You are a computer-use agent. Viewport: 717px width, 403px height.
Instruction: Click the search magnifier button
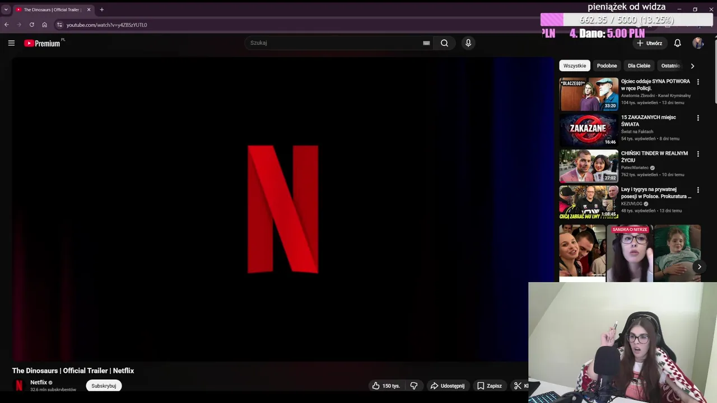click(444, 43)
